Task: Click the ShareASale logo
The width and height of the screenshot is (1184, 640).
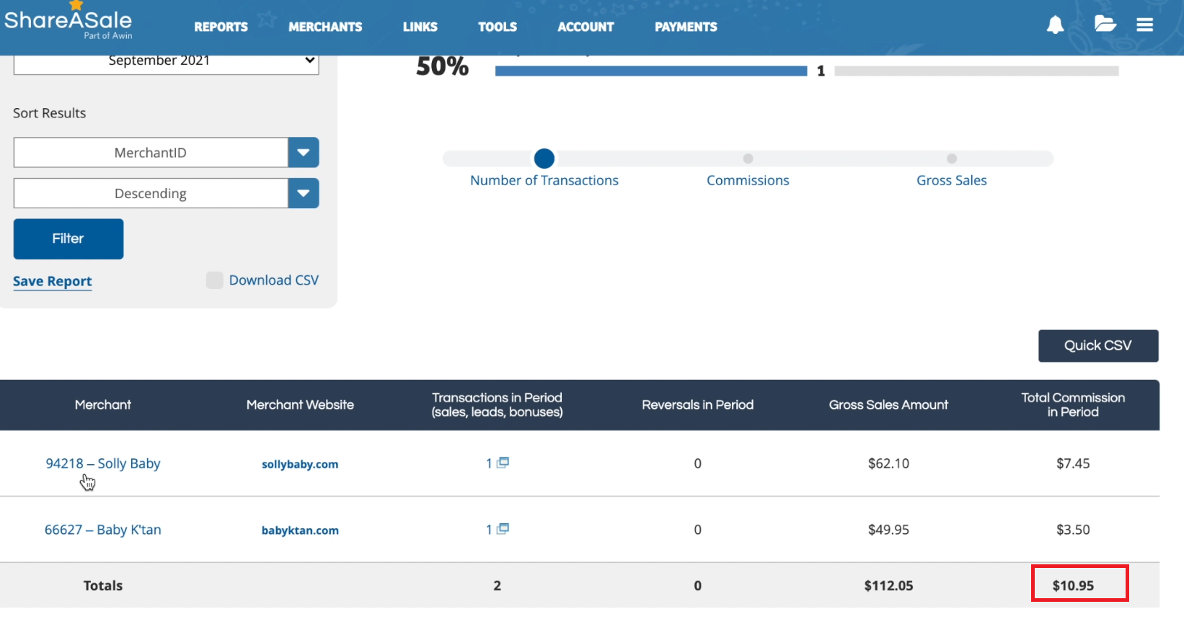Action: coord(69,22)
